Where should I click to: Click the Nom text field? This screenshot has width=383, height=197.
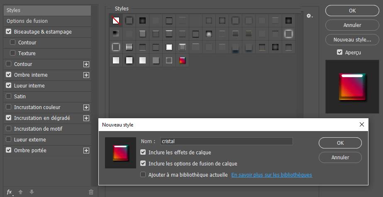click(226, 141)
